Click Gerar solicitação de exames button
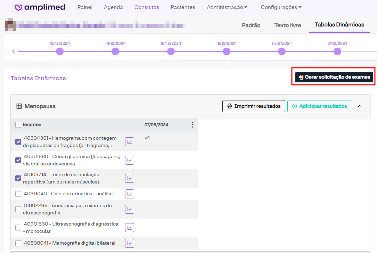 click(x=334, y=77)
